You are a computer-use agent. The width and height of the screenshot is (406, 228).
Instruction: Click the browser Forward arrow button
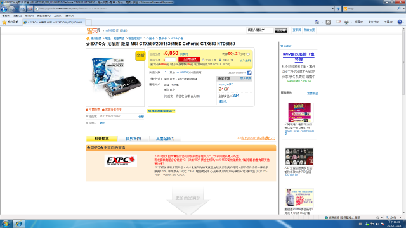click(x=11, y=9)
